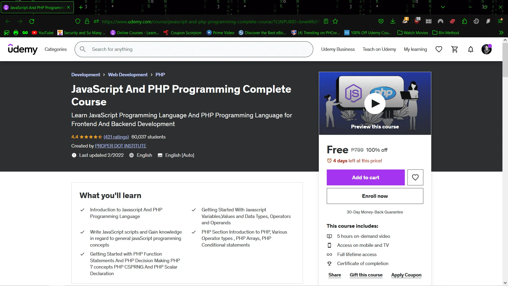The image size is (508, 286).
Task: Play the course preview video
Action: pyautogui.click(x=375, y=104)
